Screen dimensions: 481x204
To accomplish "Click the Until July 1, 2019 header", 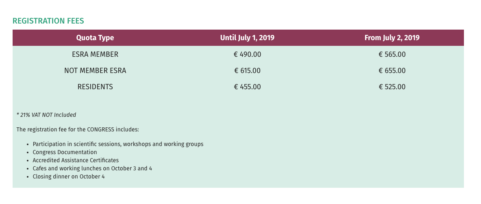I will pos(247,38).
